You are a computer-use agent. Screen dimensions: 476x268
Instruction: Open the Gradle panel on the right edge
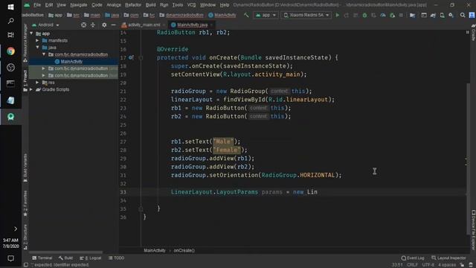click(x=473, y=33)
